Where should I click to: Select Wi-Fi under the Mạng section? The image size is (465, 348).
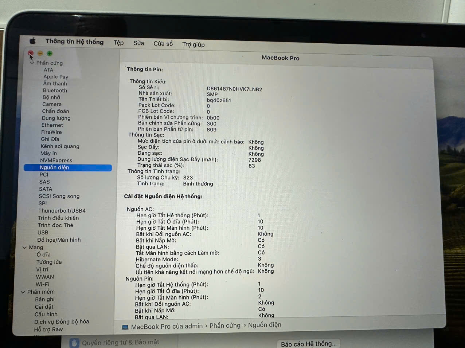click(x=42, y=284)
